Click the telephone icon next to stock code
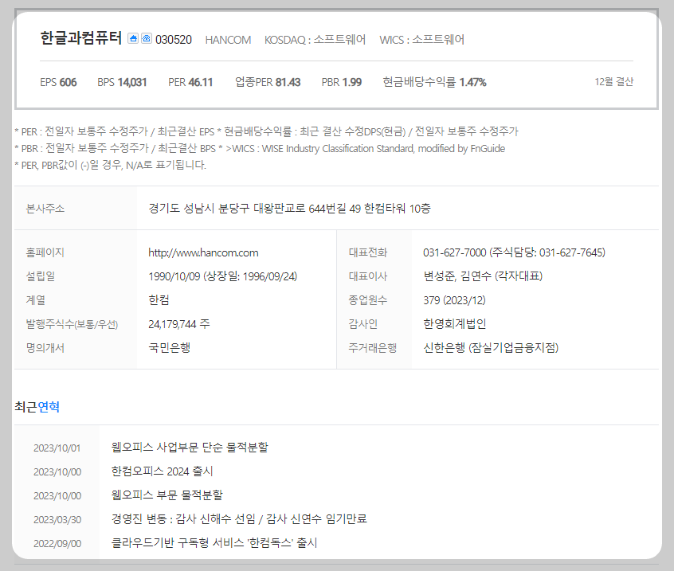This screenshot has width=674, height=571. (147, 38)
